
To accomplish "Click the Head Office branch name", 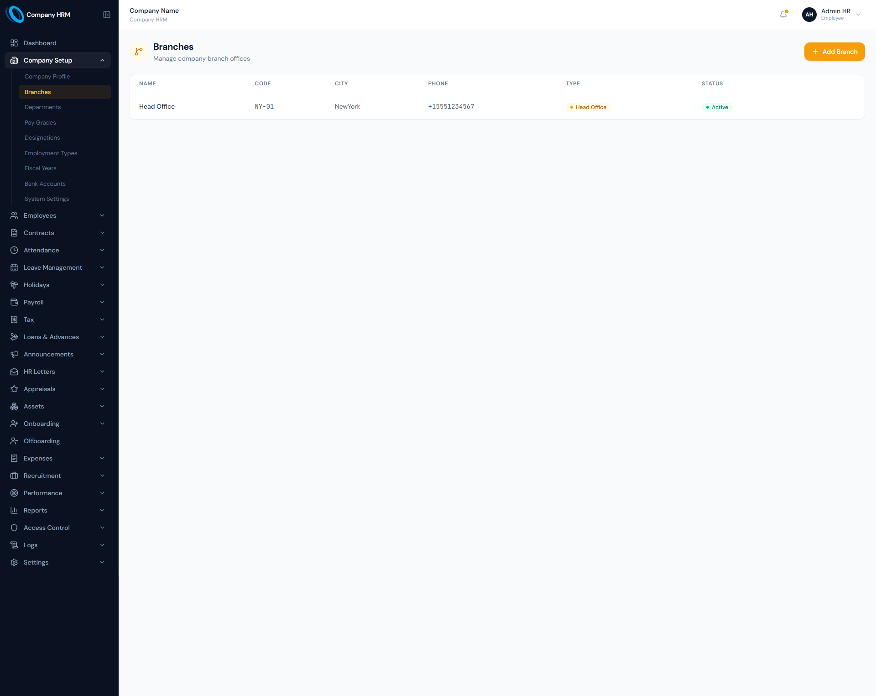I will click(157, 106).
